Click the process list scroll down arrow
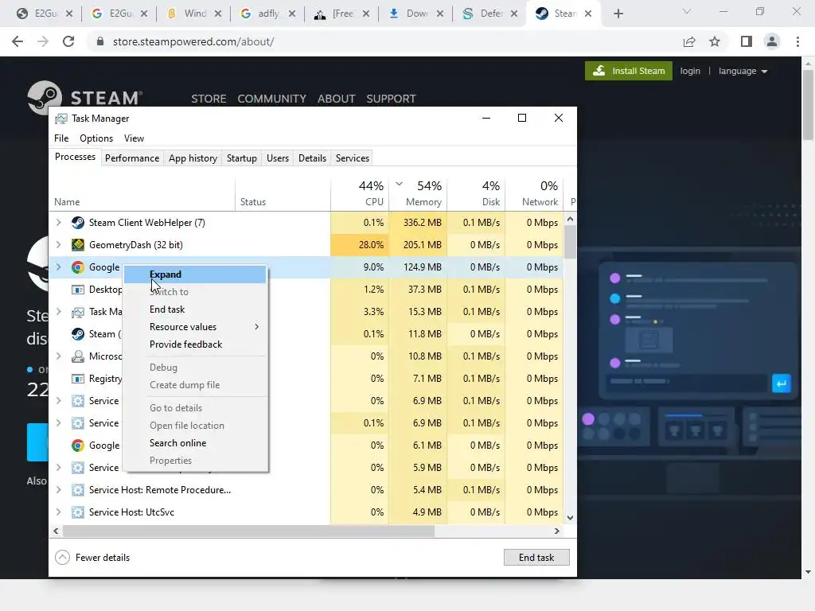This screenshot has height=611, width=815. click(x=570, y=517)
